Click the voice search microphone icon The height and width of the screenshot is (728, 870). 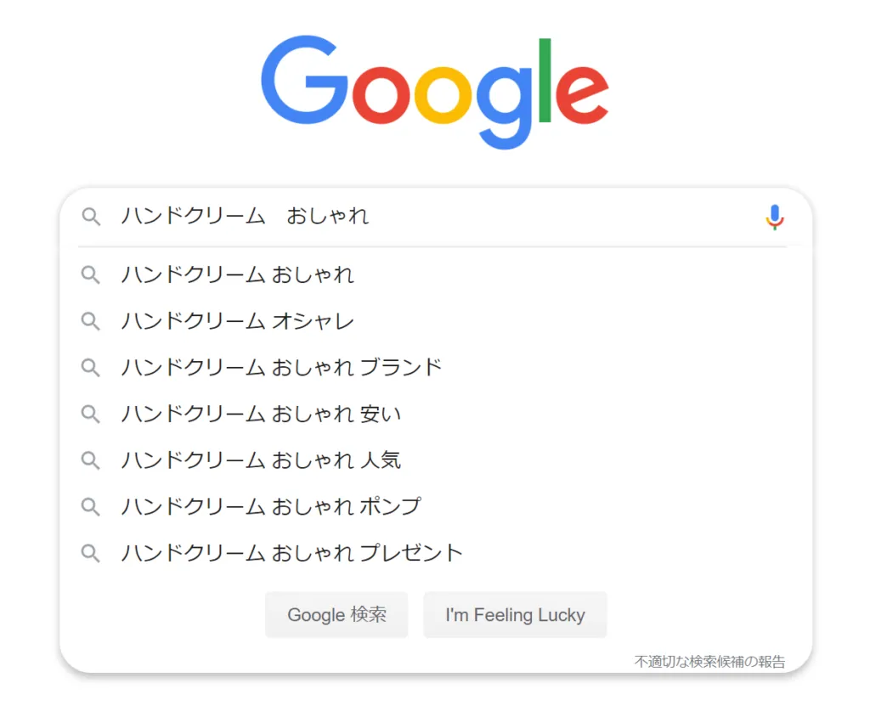pyautogui.click(x=774, y=217)
